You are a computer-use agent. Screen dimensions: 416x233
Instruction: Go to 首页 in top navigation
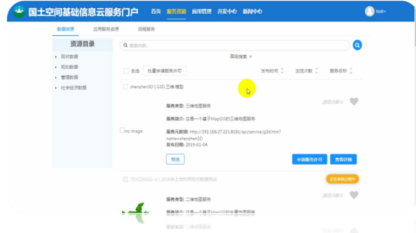tap(156, 11)
